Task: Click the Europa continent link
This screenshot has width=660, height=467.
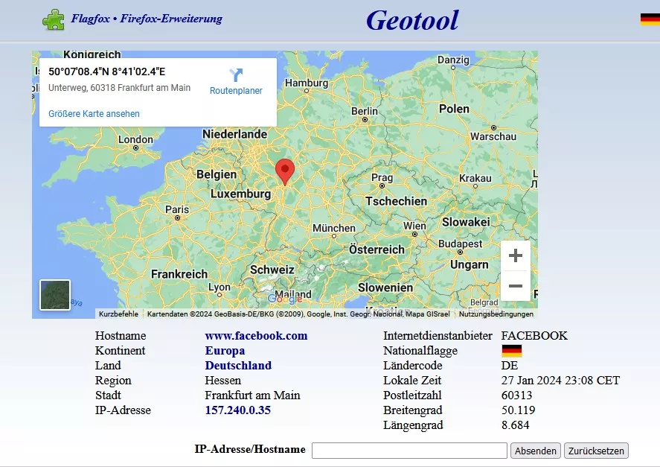Action: tap(225, 351)
